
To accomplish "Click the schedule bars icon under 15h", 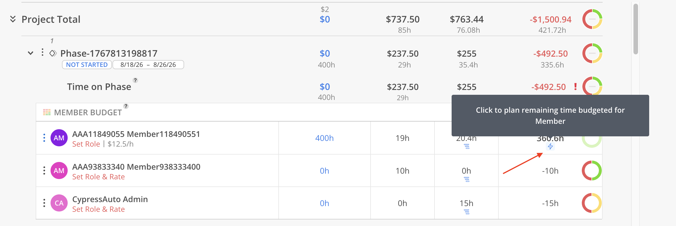I will pyautogui.click(x=466, y=212).
